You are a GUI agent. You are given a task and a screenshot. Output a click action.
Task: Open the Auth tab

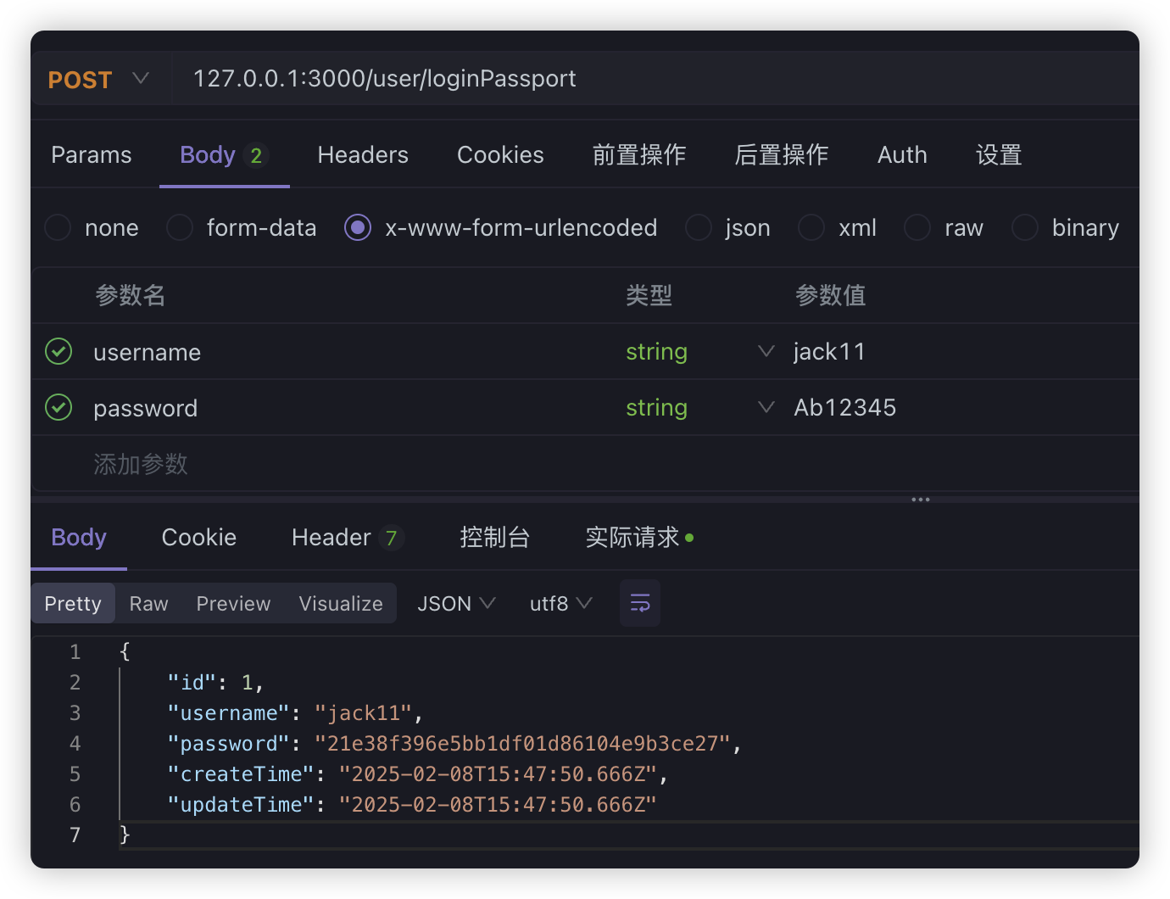[x=902, y=155]
